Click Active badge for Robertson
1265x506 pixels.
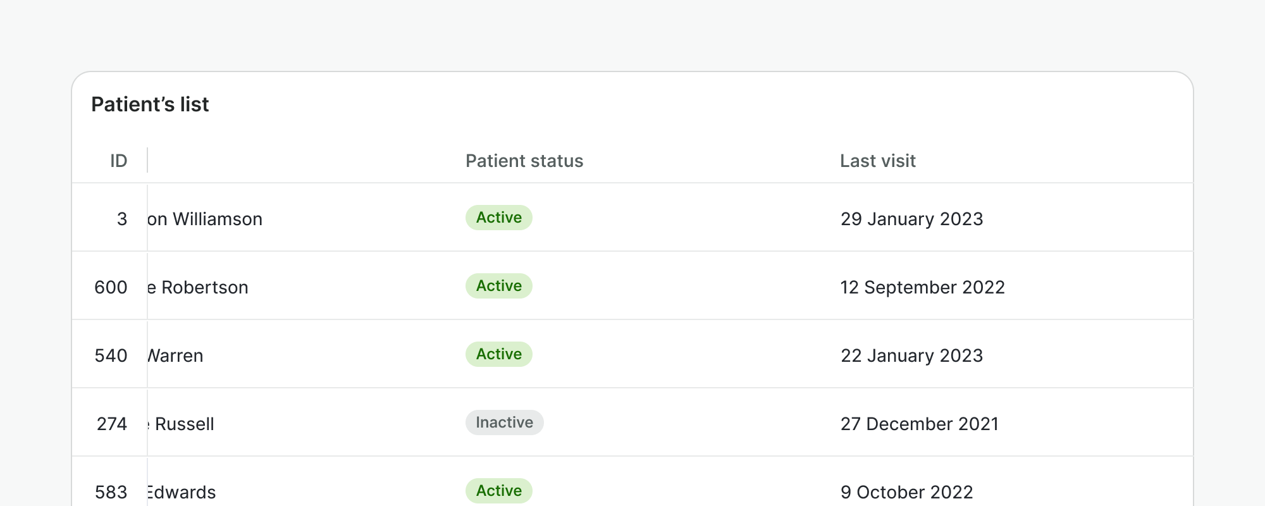pos(498,286)
